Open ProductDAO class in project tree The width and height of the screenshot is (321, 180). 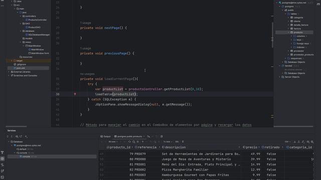(x=34, y=27)
